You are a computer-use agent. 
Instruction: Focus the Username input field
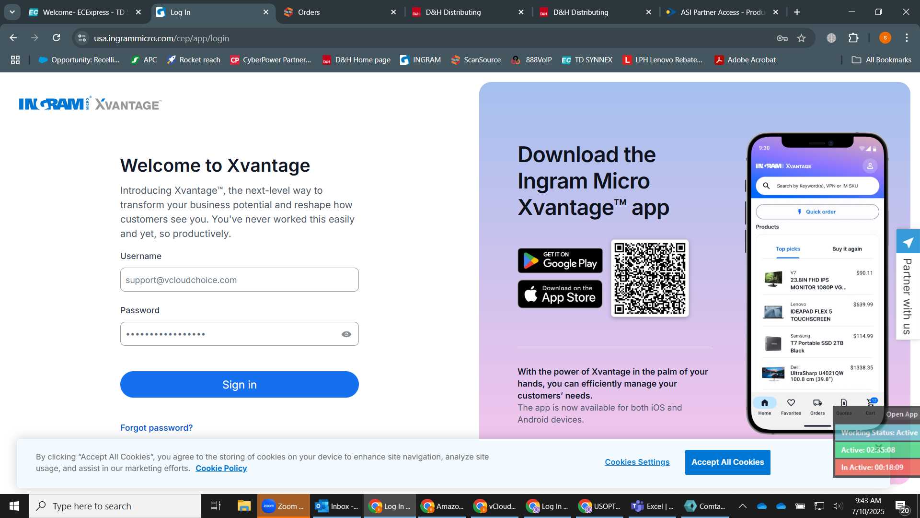(x=239, y=280)
